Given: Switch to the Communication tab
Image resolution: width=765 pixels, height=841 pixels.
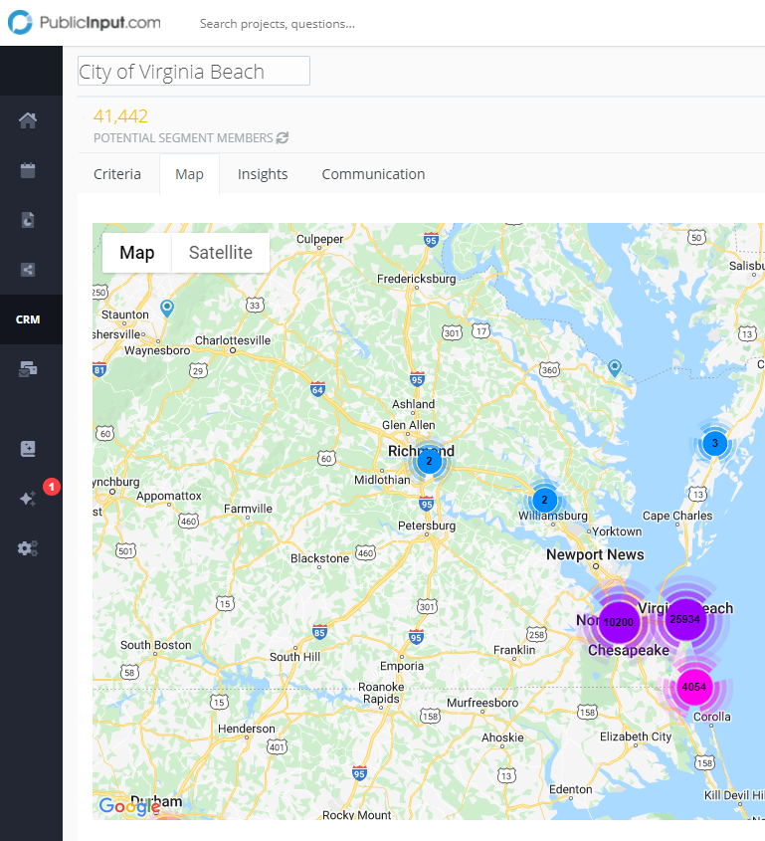Looking at the screenshot, I should [373, 174].
